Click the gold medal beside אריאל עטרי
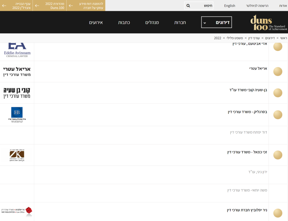The width and height of the screenshot is (288, 221). click(278, 71)
